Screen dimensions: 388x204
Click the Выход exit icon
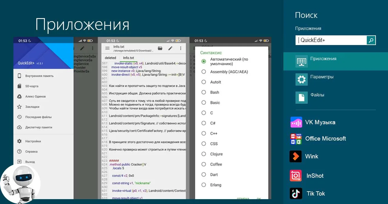(x=19, y=162)
